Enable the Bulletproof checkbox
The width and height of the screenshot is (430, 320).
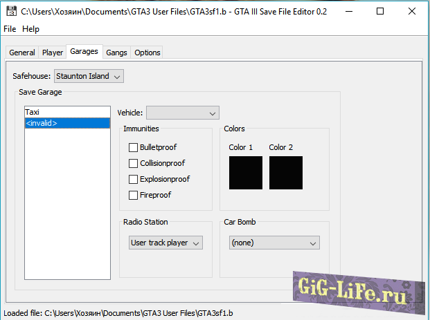pyautogui.click(x=133, y=147)
